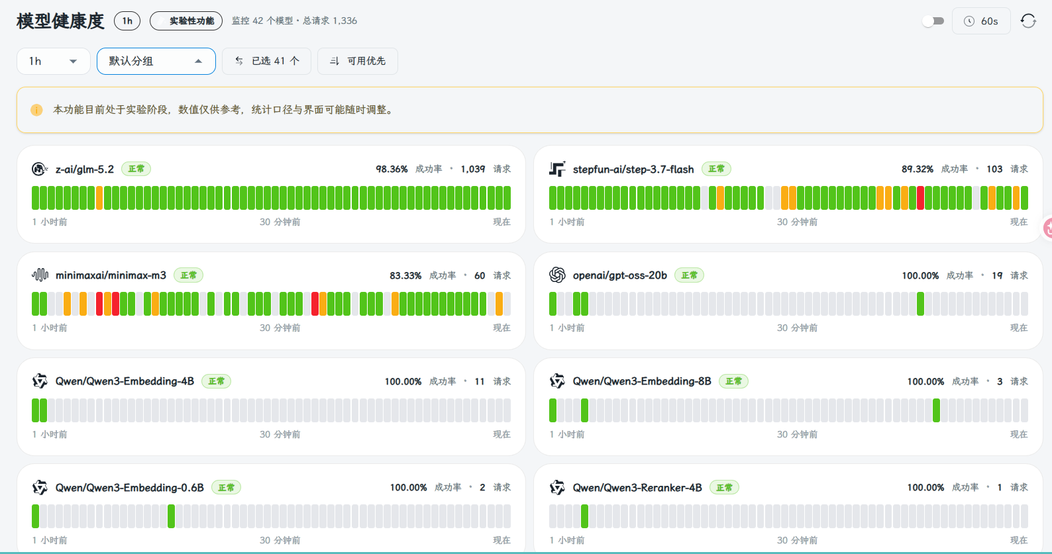
Task: Click the OpenAI logo beside gpt-oss-20b
Action: click(x=557, y=275)
